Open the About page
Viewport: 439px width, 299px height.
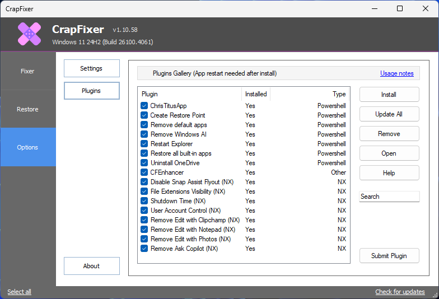coord(92,266)
